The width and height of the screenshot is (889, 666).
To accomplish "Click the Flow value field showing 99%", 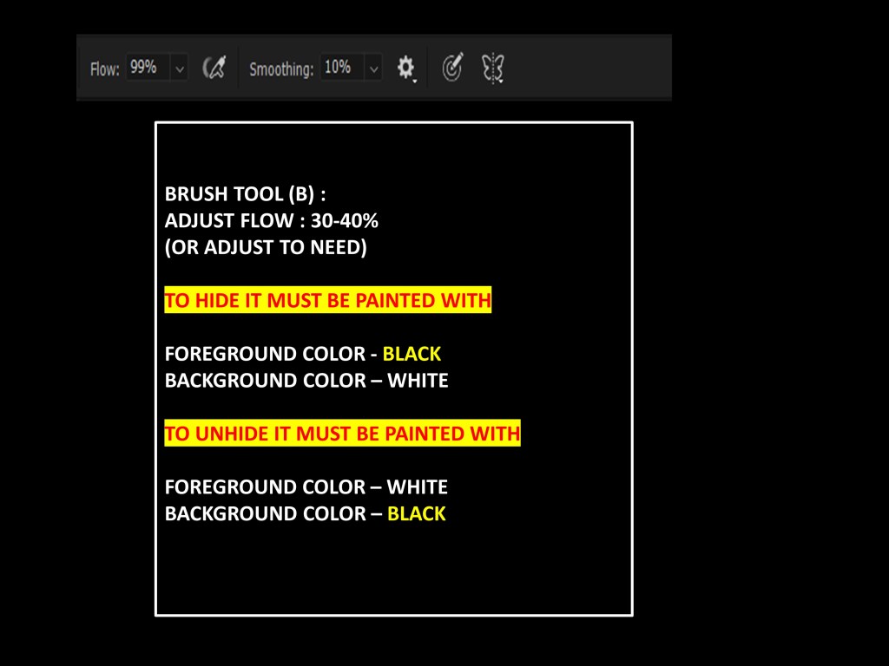I will coord(144,68).
